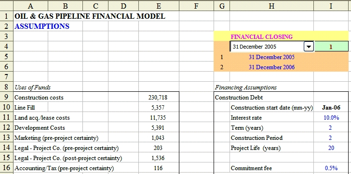Click the '31 December 2006' list entry
The width and height of the screenshot is (351, 174).
[x=271, y=67]
